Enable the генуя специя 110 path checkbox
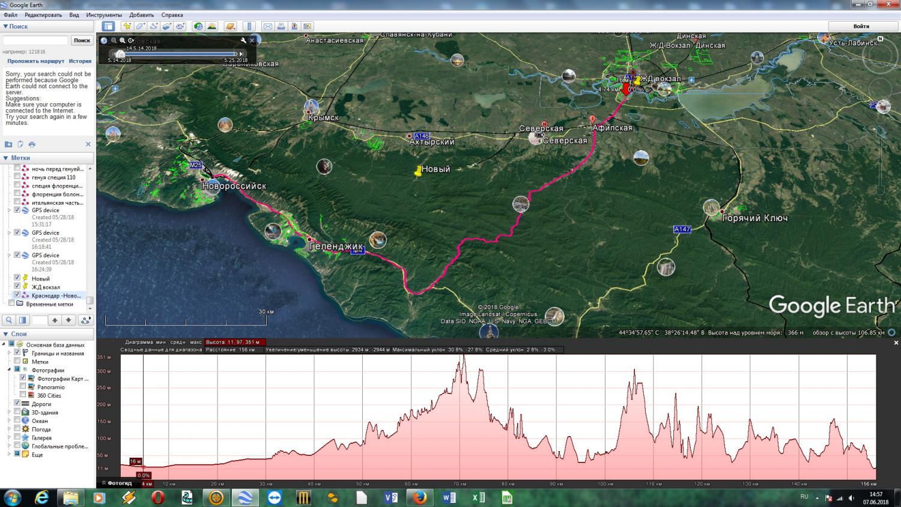 click(x=17, y=177)
